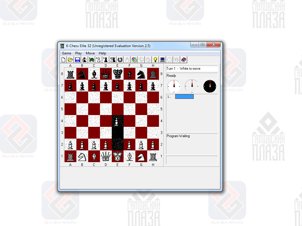Click the empty E2 square
Screen dimensions: 302x226
[x=117, y=144]
